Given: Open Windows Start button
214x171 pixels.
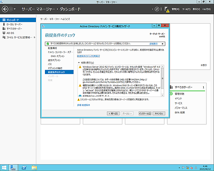Looking at the screenshot, I should click(4, 167).
